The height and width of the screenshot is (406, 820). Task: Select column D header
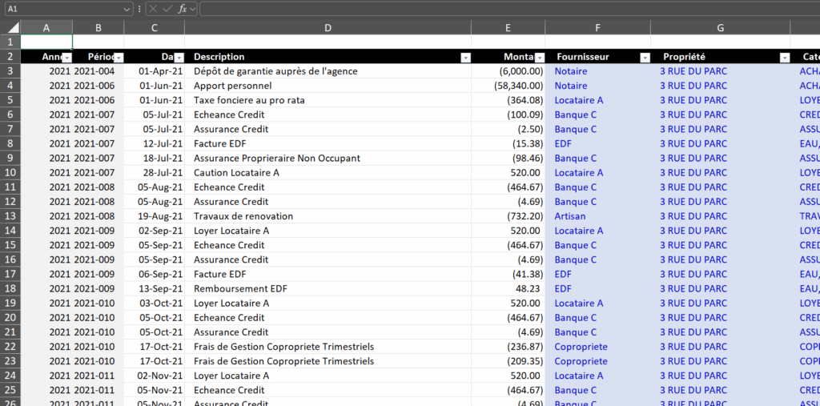(x=328, y=28)
